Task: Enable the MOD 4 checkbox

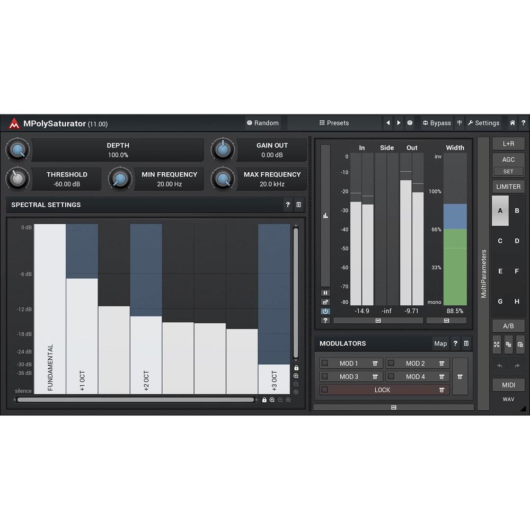Action: [391, 377]
